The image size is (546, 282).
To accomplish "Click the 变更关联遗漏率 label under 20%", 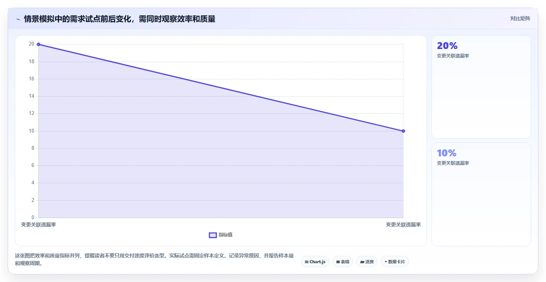I will 453,56.
